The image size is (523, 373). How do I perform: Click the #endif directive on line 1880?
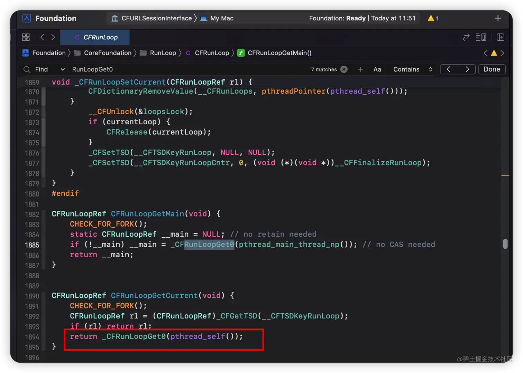click(x=65, y=193)
